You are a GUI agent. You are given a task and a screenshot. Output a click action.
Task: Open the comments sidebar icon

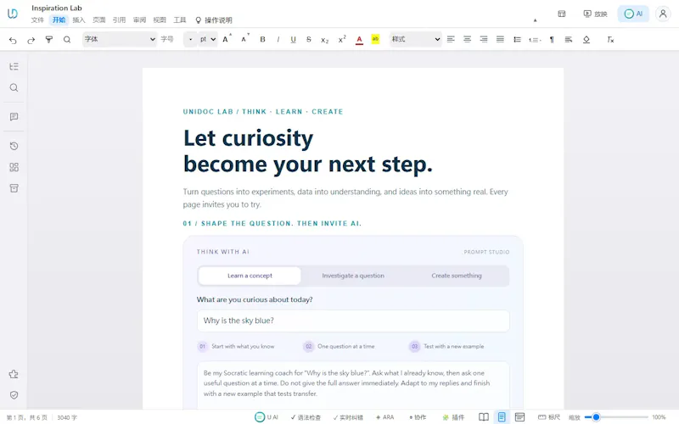[x=14, y=117]
